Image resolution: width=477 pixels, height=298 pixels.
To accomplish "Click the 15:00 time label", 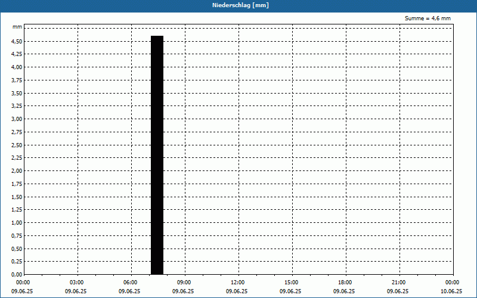I will pos(292,283).
